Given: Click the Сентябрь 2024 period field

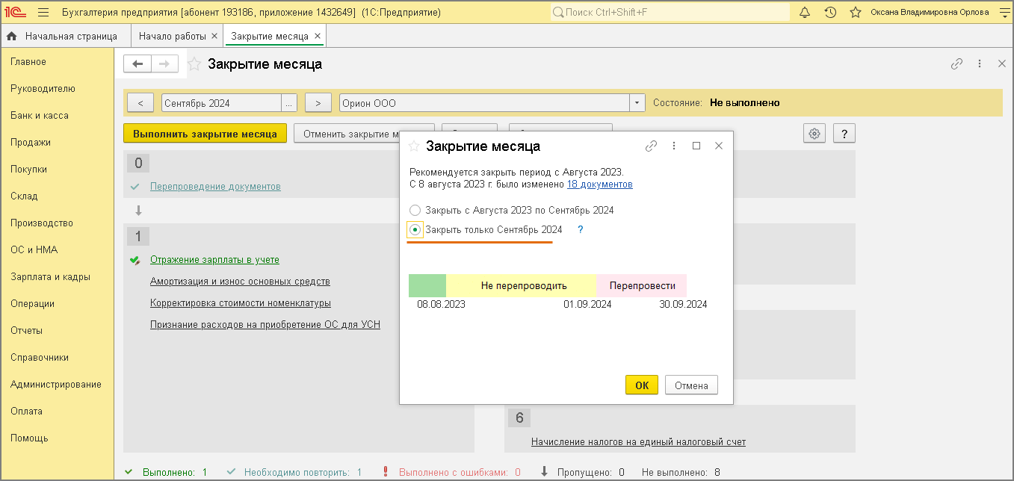Looking at the screenshot, I should tap(221, 103).
